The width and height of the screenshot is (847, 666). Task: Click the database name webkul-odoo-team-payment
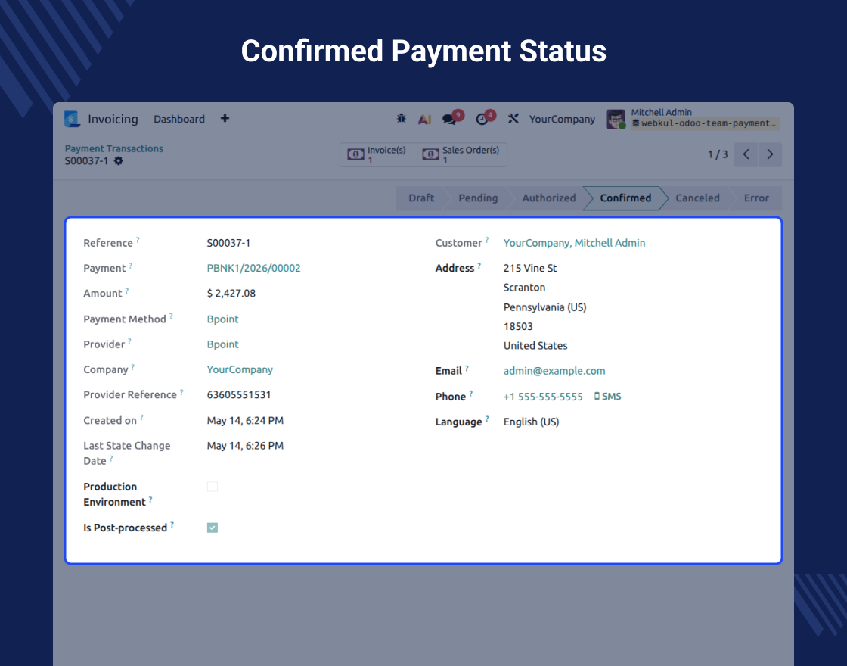pos(706,123)
